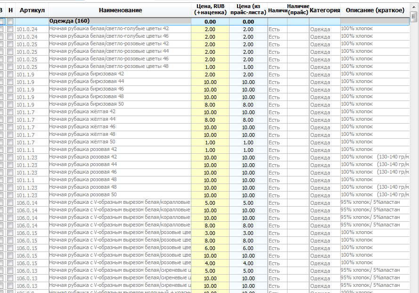This screenshot has height=293, width=419.
Task: Tick Н checkbox for Ночная рубашка жёлтая 48
Action: coord(10,134)
